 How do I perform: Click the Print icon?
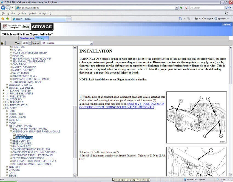click(x=196, y=18)
